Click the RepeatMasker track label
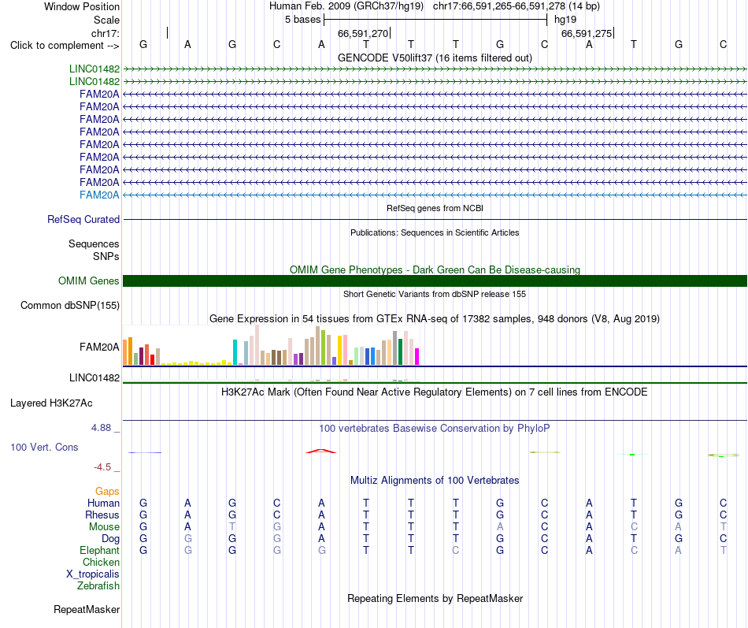The image size is (748, 628). click(x=87, y=610)
